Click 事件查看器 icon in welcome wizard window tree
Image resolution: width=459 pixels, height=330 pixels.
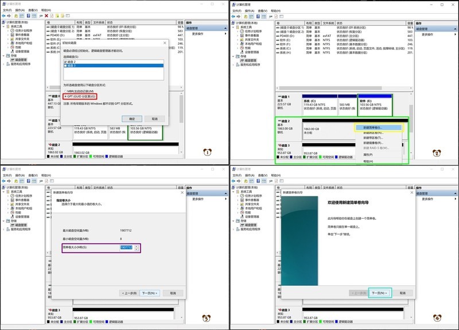pyautogui.click(x=242, y=200)
